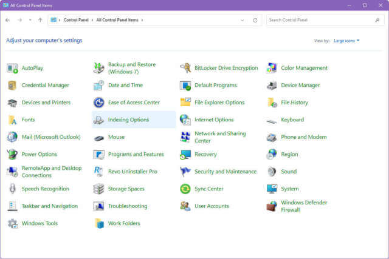Open the File Explorer Options folder icon
This screenshot has height=259, width=389.
[185, 103]
